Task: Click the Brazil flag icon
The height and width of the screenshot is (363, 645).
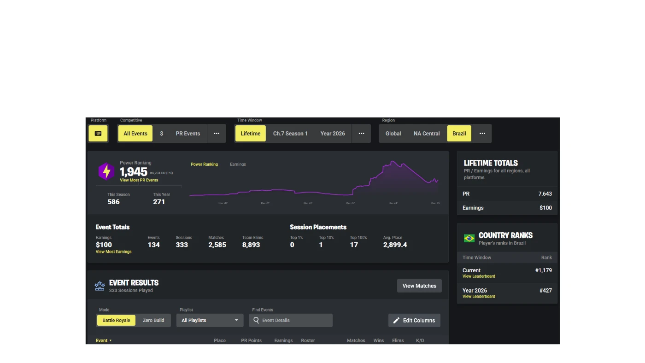Action: [x=469, y=238]
